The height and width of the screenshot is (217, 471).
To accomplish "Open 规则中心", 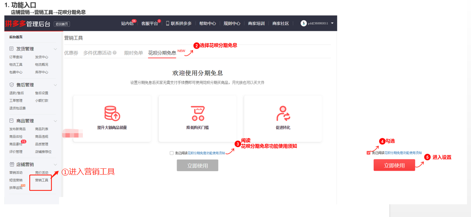I will 232,23.
